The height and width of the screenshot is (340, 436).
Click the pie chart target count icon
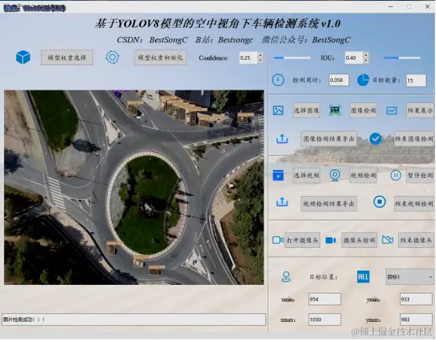point(363,80)
